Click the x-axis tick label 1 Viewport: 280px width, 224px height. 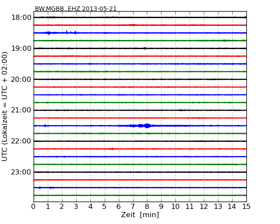[x=48, y=207]
